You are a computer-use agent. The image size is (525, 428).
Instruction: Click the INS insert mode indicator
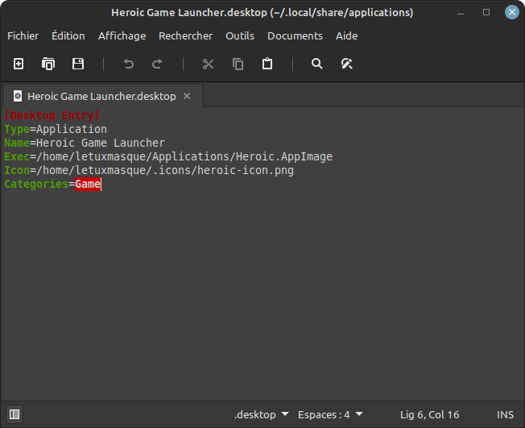point(505,414)
